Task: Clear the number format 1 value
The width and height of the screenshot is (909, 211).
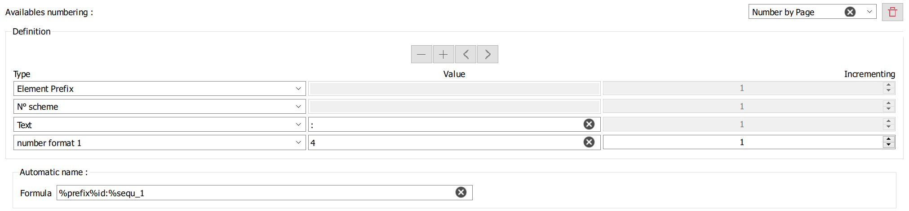Action: click(x=589, y=142)
